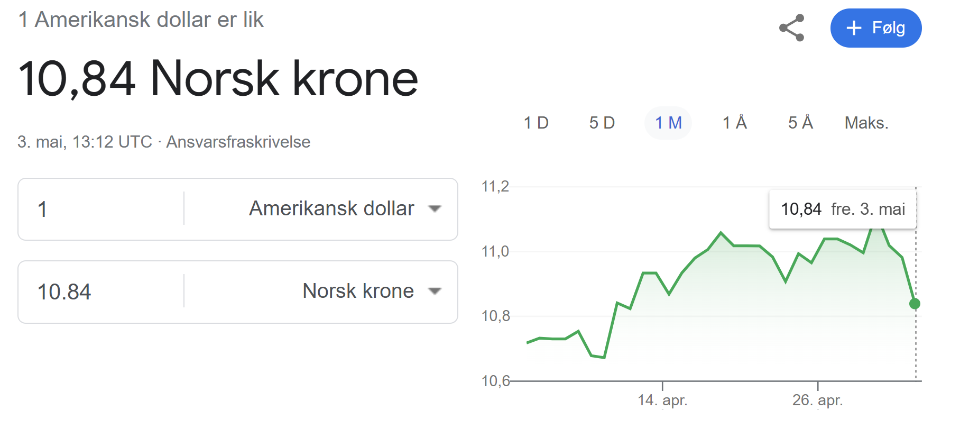
Task: Click the plus icon on Følg button
Action: tap(854, 28)
